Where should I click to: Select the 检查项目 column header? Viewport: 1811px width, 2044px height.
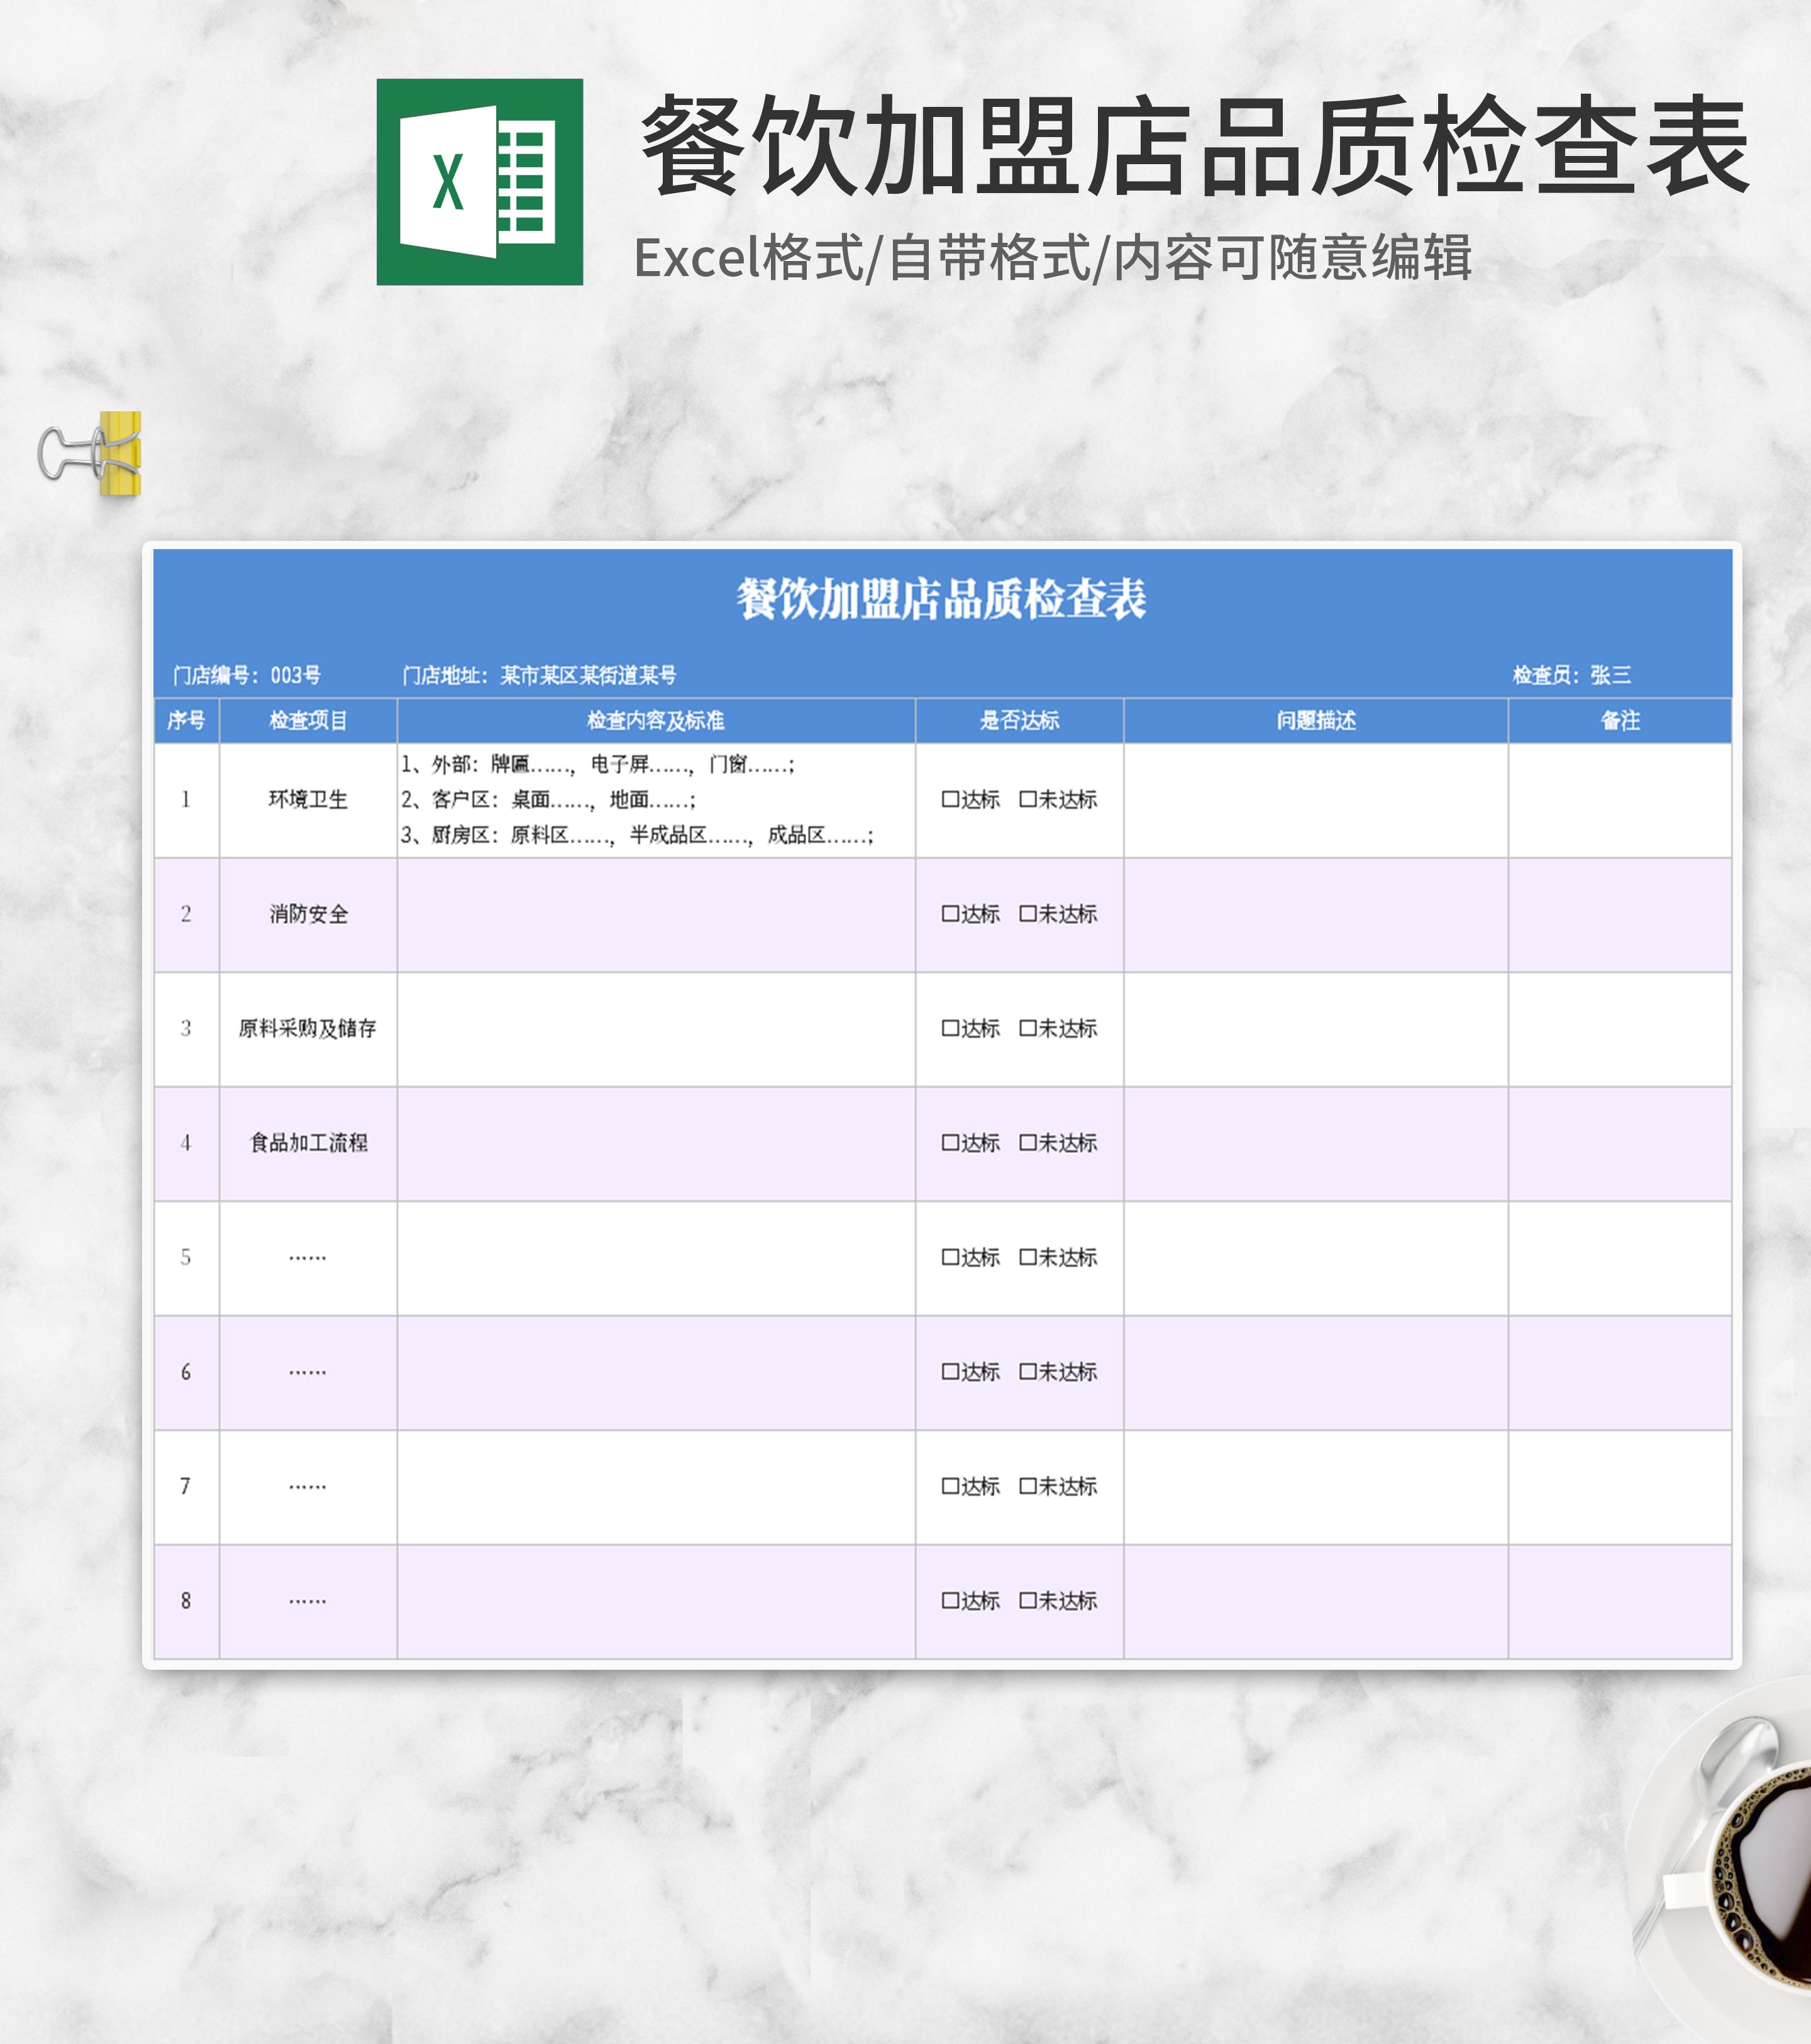308,721
